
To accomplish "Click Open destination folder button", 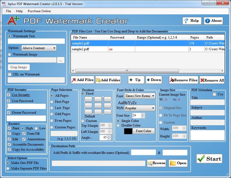I will click(x=178, y=163).
